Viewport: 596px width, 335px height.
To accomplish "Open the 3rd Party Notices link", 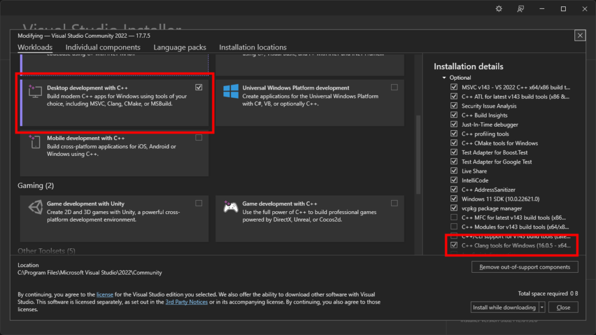I will 186,302.
